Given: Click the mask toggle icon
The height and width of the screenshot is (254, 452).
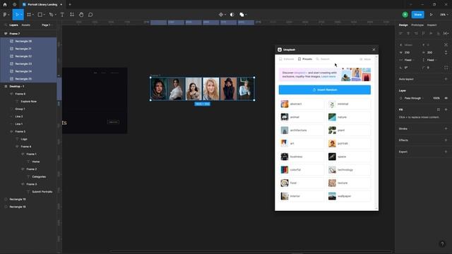Looking at the screenshot, I should pyautogui.click(x=232, y=15).
